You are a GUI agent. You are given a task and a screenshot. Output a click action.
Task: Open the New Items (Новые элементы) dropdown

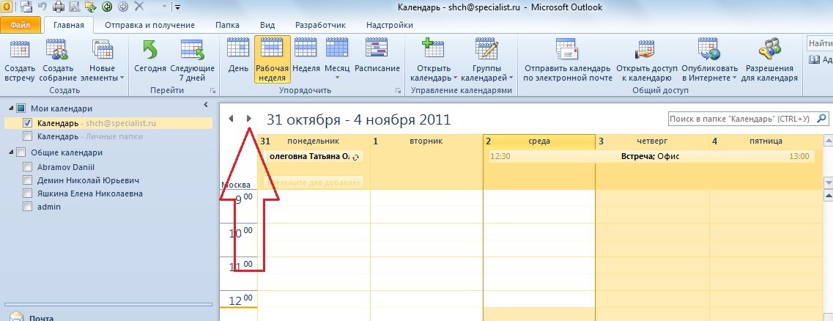click(107, 62)
